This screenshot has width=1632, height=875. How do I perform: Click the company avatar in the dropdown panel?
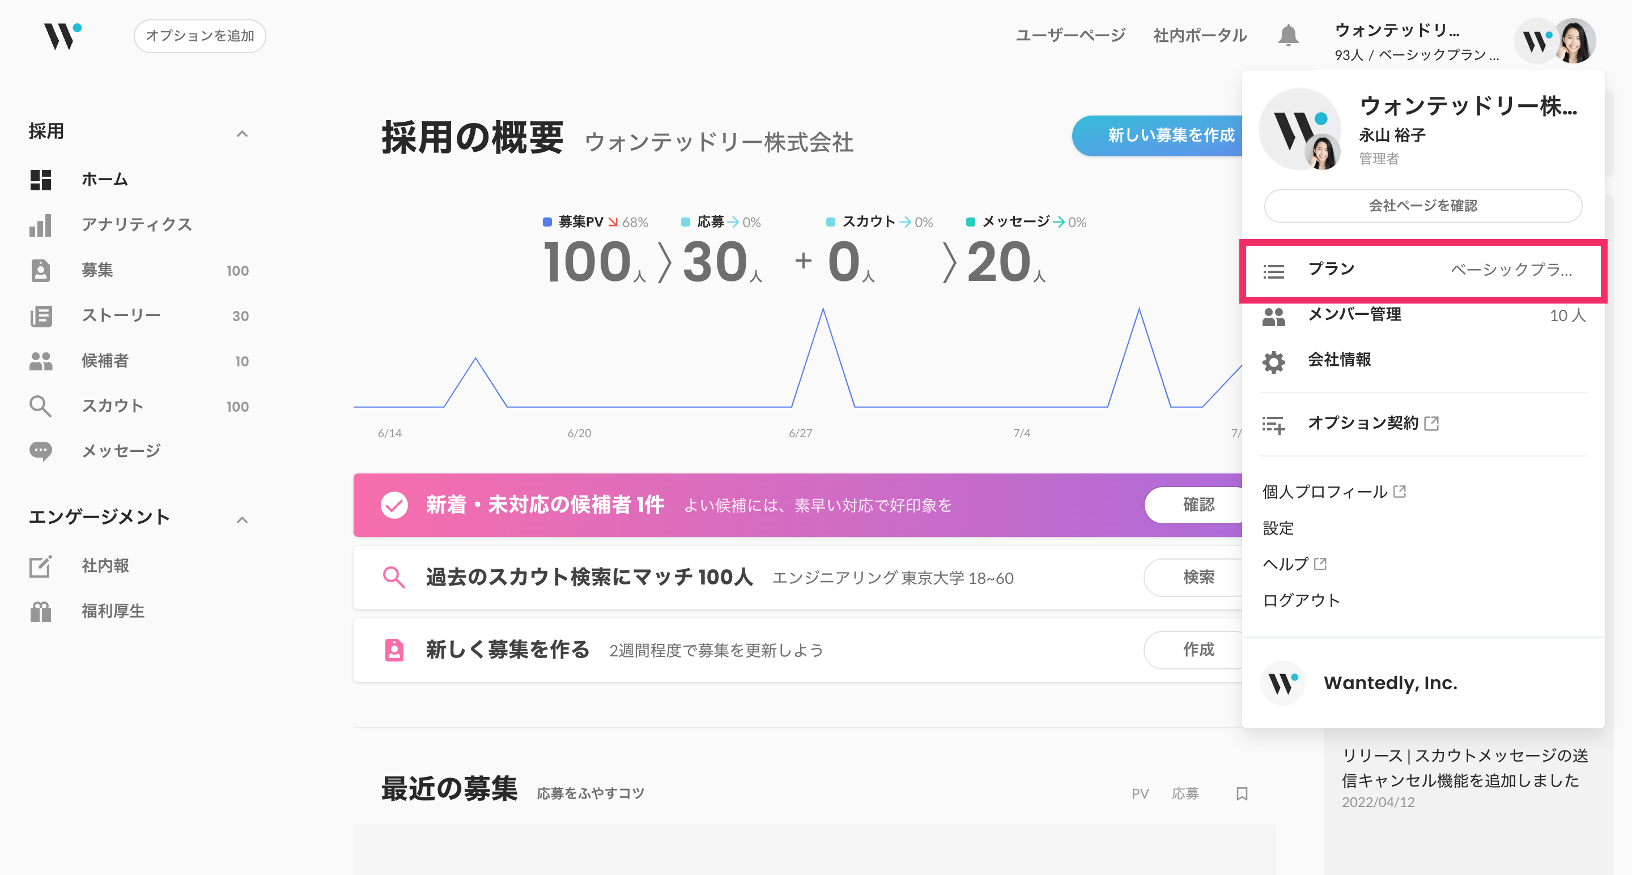[x=1299, y=129]
